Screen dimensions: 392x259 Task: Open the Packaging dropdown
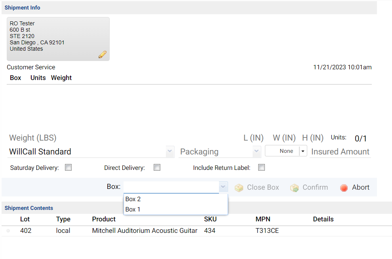(256, 151)
